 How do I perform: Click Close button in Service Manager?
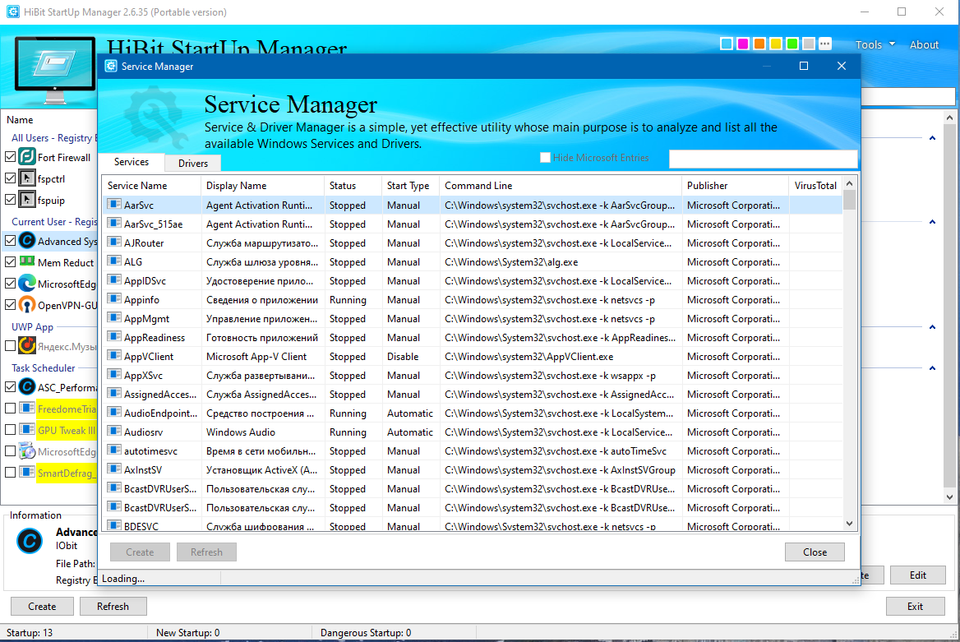[x=815, y=552]
